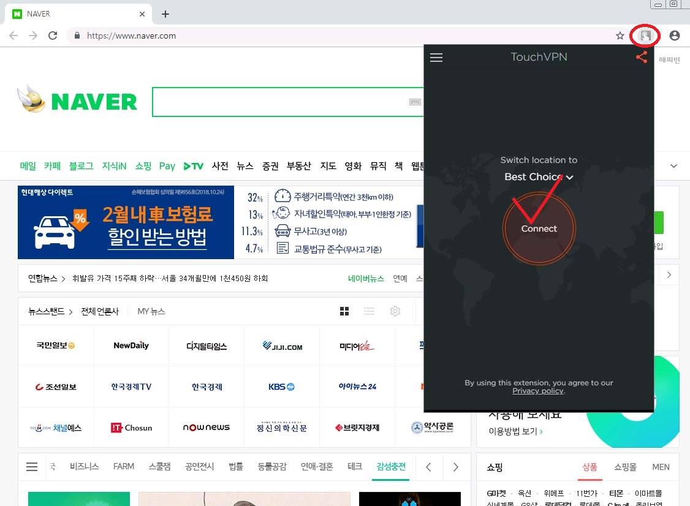Image resolution: width=690 pixels, height=506 pixels.
Task: Open the TouchVPN hamburger menu
Action: pos(436,58)
